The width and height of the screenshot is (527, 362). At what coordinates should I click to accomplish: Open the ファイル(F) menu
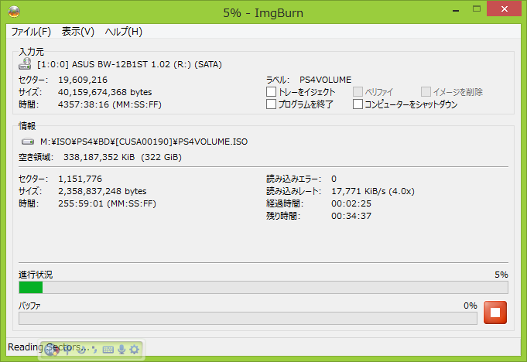[x=31, y=32]
